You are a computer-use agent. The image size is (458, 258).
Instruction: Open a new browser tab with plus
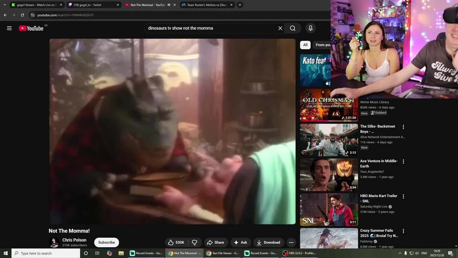point(240,5)
